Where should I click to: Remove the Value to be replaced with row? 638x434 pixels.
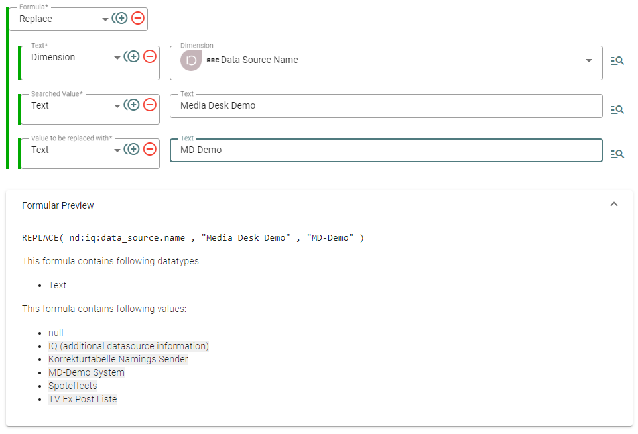click(150, 150)
